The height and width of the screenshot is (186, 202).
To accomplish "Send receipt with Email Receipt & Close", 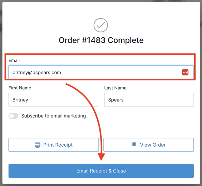I will 101,171.
